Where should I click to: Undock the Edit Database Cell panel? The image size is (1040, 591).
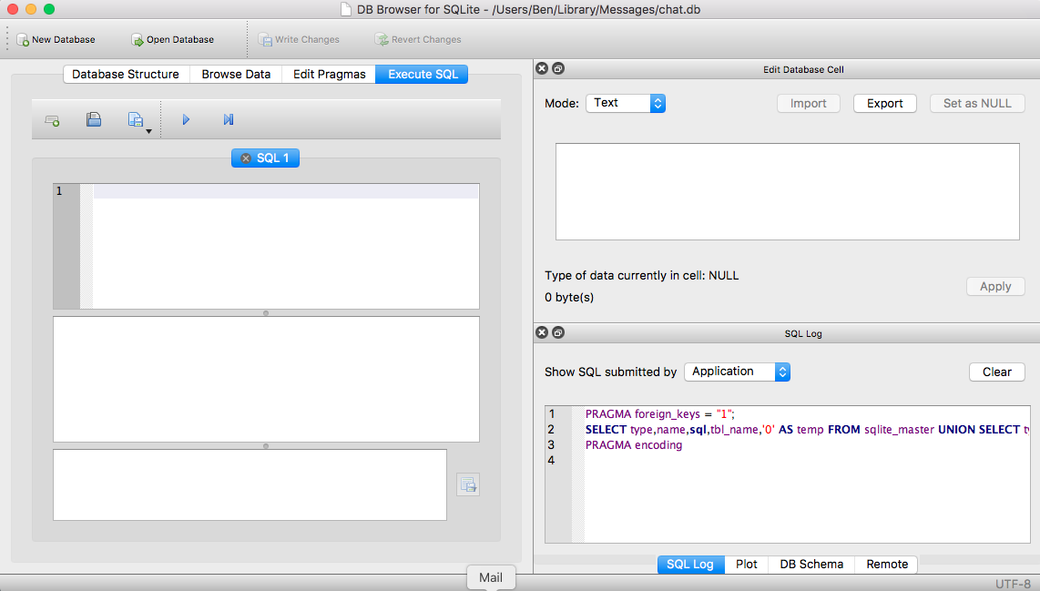coord(558,69)
